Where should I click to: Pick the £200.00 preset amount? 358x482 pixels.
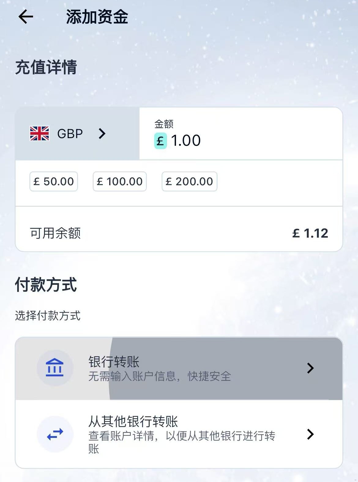pos(189,182)
